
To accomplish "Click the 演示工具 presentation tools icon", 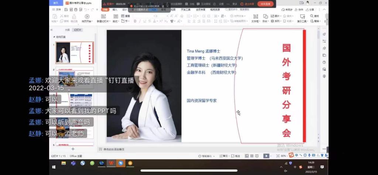I will 302,17.
